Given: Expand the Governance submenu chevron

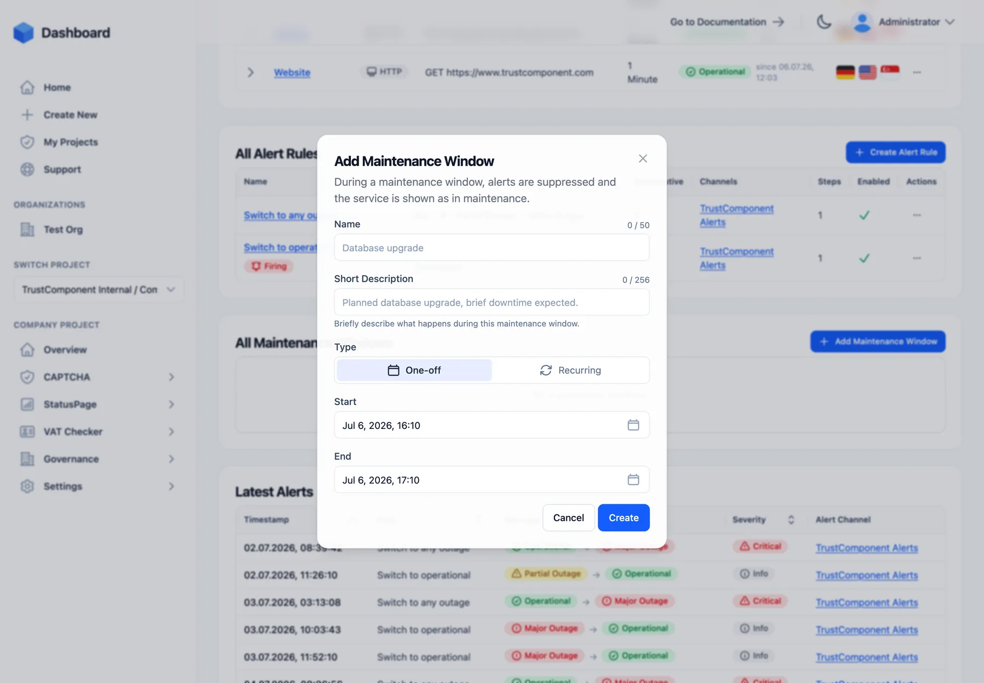Looking at the screenshot, I should [x=171, y=459].
